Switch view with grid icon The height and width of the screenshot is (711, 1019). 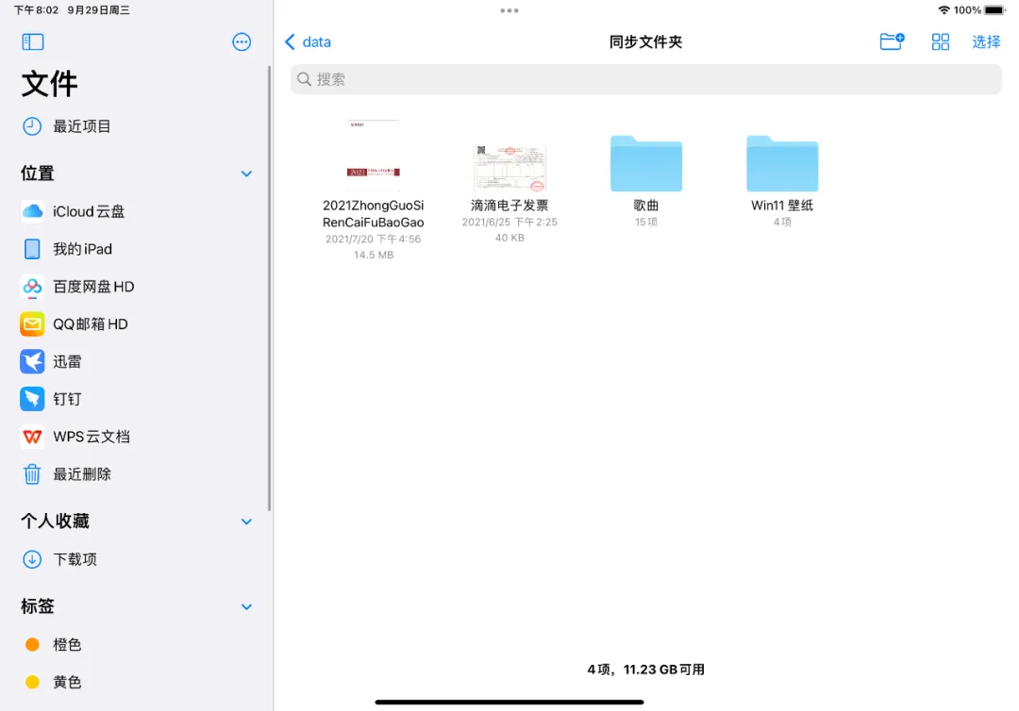tap(941, 42)
